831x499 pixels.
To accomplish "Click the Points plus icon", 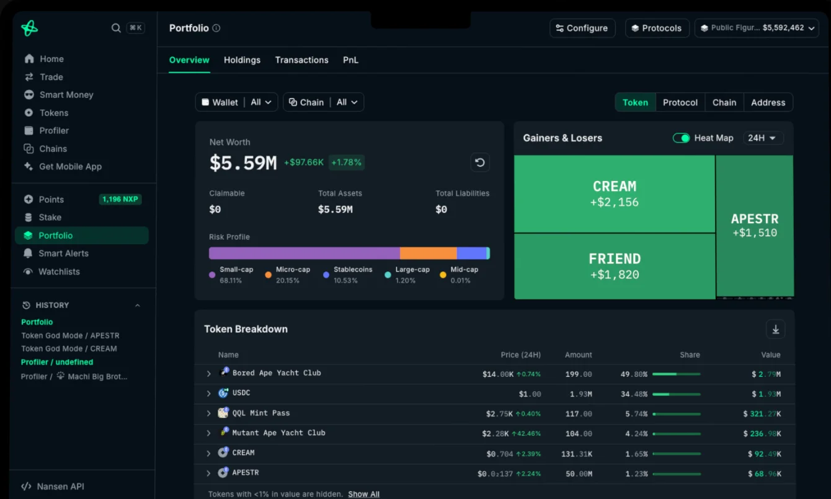I will tap(29, 200).
